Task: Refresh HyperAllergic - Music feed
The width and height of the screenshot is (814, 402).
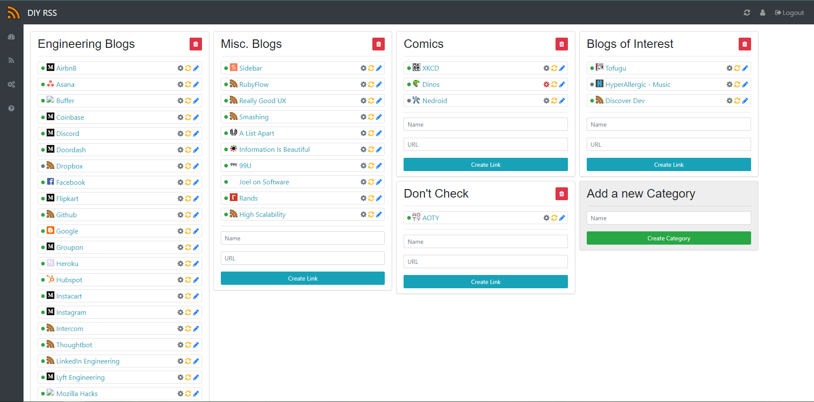Action: [x=737, y=84]
